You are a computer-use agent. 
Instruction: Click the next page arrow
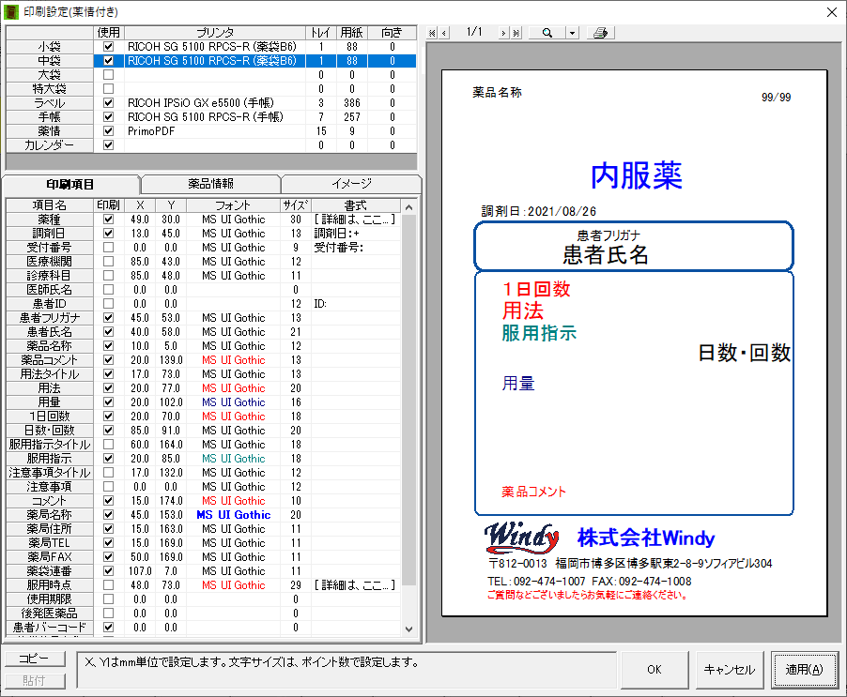point(503,33)
